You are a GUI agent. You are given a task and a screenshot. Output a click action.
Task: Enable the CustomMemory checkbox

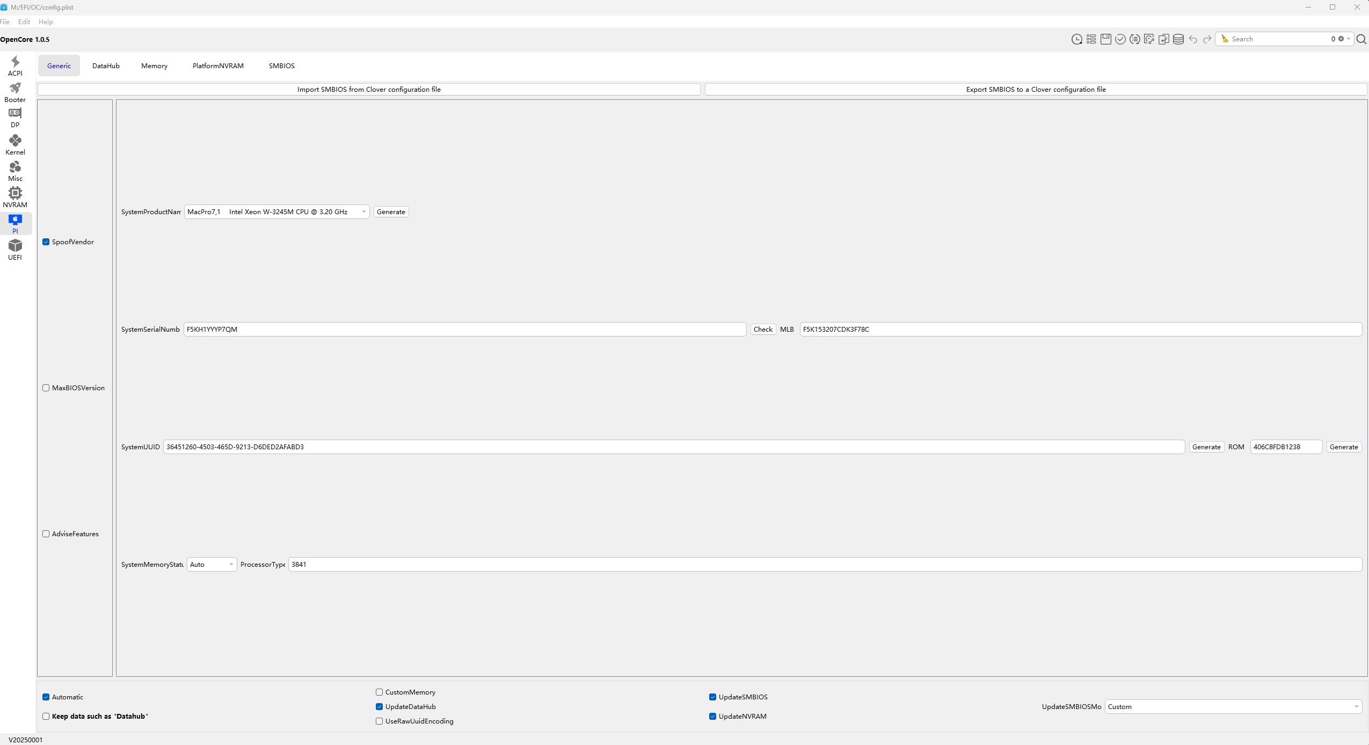[x=379, y=692]
